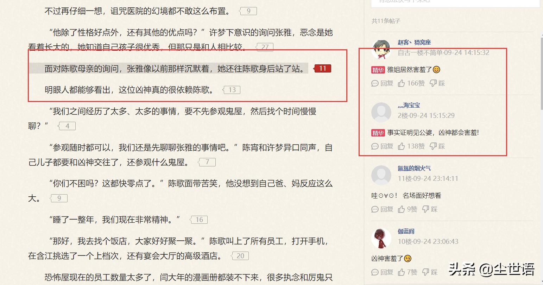This screenshot has height=285, width=543.
Task: Click the comment count bubble showing 13
Action: click(x=232, y=90)
